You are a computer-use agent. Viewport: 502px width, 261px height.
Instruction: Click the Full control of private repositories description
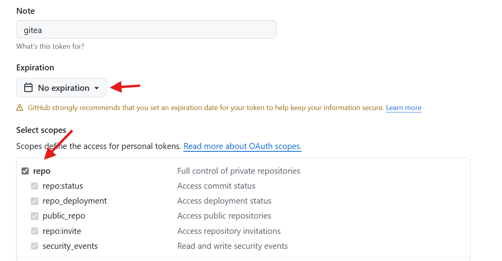coord(239,171)
